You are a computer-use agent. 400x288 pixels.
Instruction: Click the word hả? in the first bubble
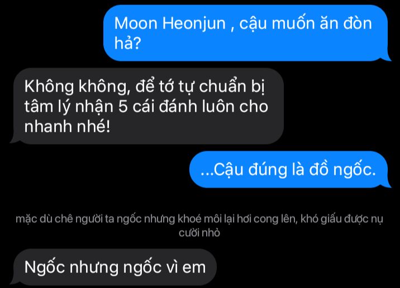click(127, 43)
